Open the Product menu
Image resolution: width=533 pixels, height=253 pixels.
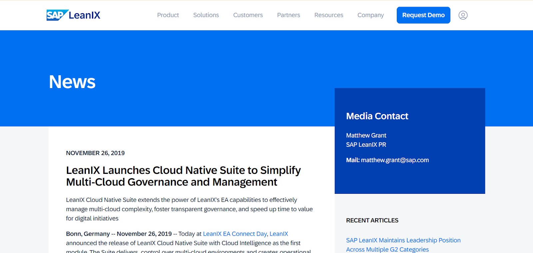tap(168, 15)
